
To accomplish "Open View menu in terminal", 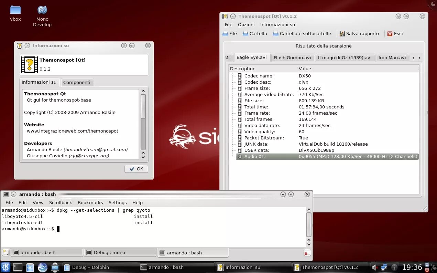I will (38, 202).
